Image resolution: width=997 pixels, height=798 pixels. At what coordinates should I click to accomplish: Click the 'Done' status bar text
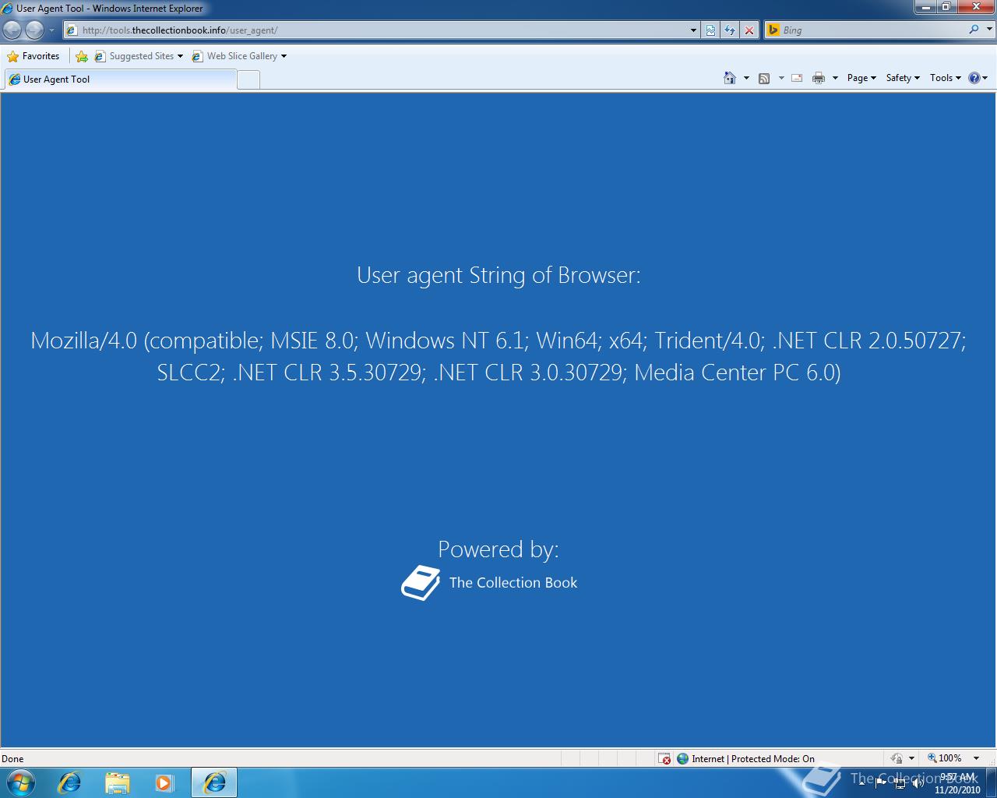(x=12, y=758)
